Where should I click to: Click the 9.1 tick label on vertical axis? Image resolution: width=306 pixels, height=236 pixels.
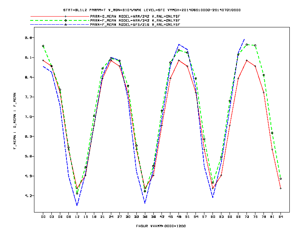[x=28, y=57]
